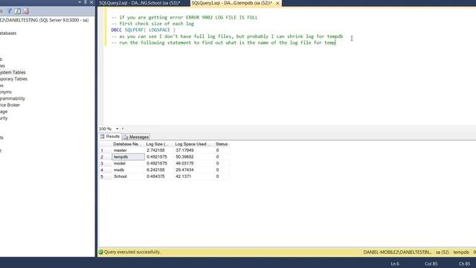The height and width of the screenshot is (268, 476).
Task: Select the Storage tree node
Action: click(x=4, y=112)
